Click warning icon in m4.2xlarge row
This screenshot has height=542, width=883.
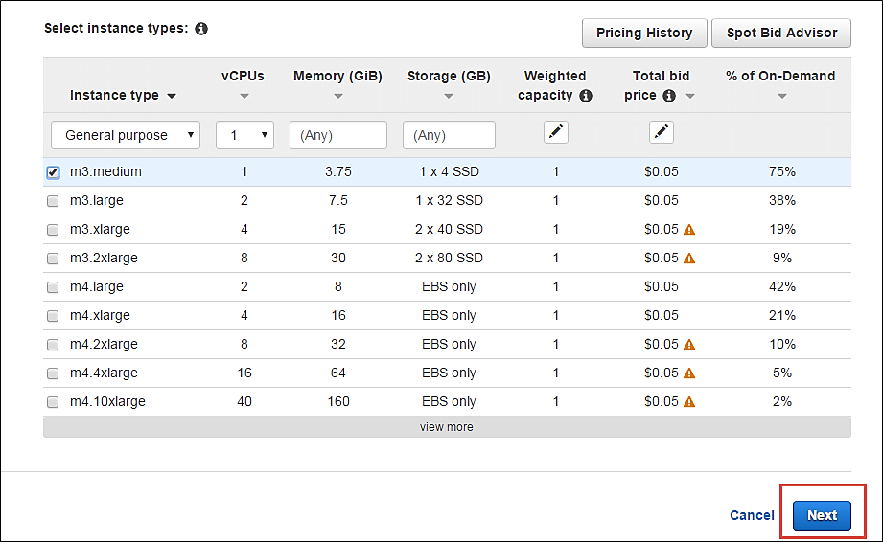pos(688,345)
